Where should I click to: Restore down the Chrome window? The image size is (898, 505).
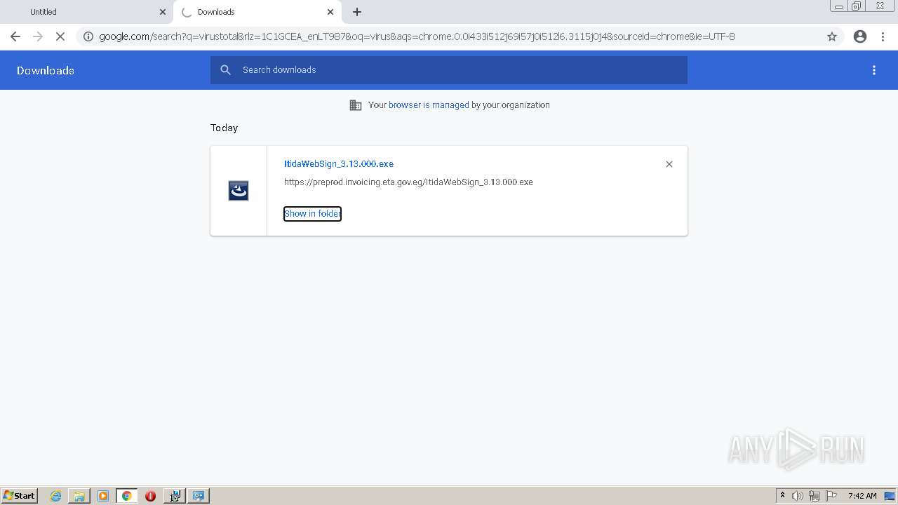tap(857, 6)
